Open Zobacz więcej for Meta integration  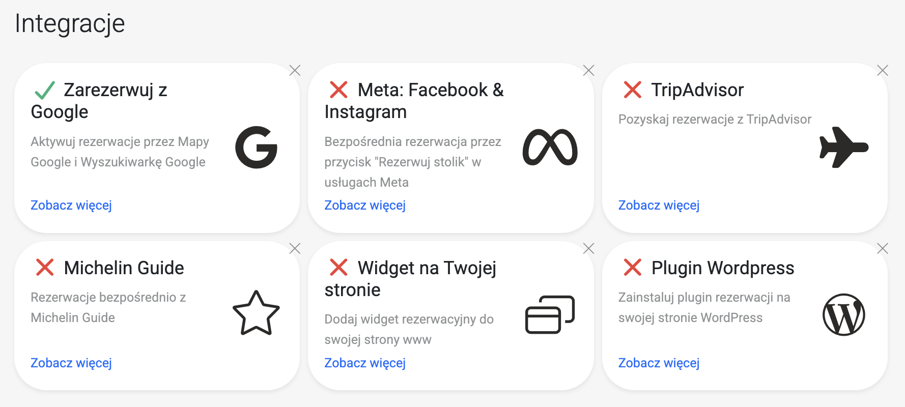click(x=365, y=205)
